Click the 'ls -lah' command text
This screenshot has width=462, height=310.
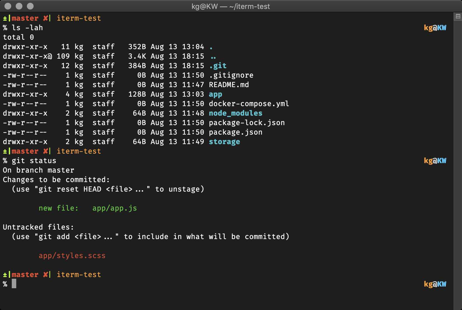pyautogui.click(x=27, y=28)
